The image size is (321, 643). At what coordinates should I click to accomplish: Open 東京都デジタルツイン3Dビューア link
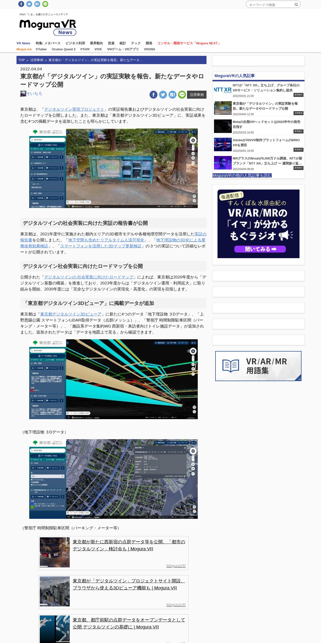71,314
